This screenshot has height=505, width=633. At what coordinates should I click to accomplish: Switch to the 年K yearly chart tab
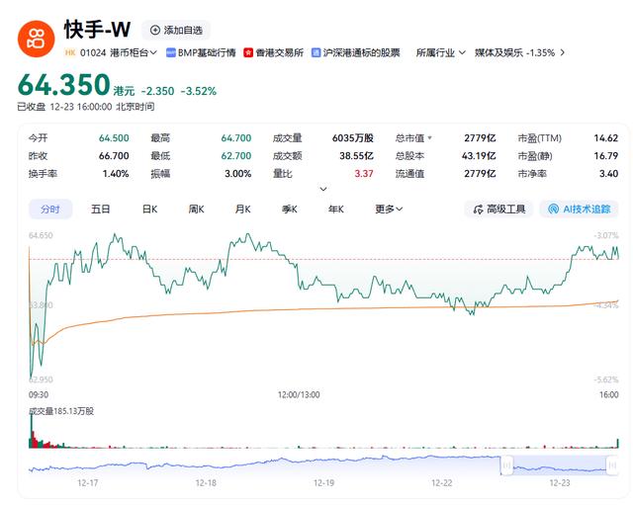[336, 209]
